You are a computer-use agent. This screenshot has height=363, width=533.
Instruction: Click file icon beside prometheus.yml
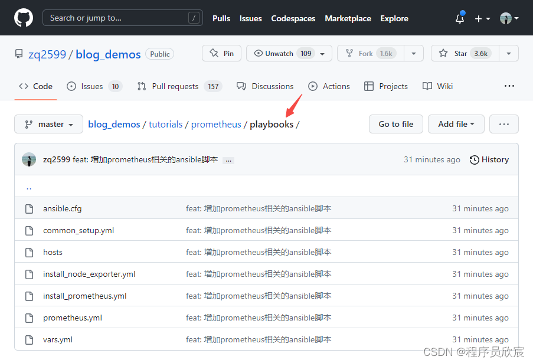[30, 318]
